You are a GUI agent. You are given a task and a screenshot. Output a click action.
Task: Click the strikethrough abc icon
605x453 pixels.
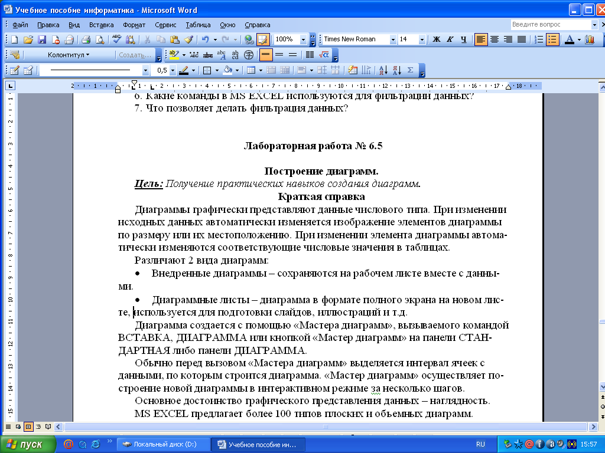207,55
